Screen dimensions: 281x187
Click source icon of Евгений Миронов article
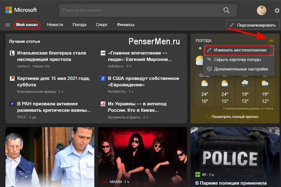pyautogui.click(x=103, y=53)
